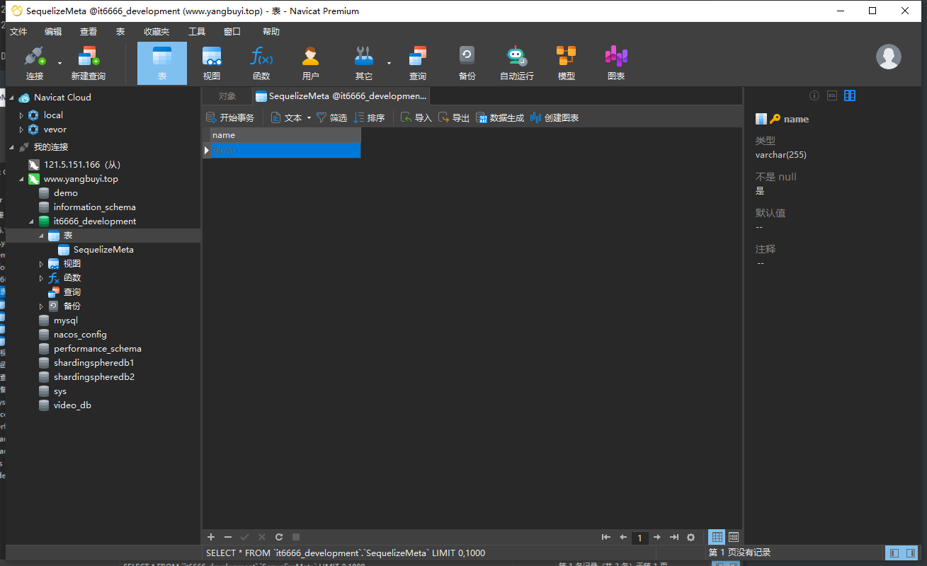Open the 连接 dropdown arrow
The height and width of the screenshot is (566, 927).
tap(59, 64)
